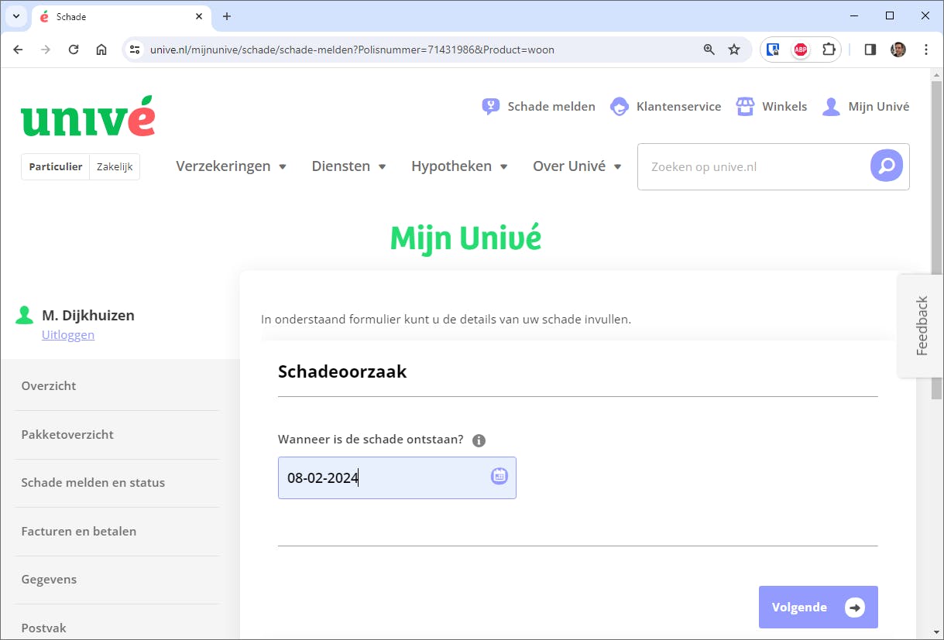This screenshot has height=640, width=944.
Task: Open the calendar icon in the date field
Action: 499,477
